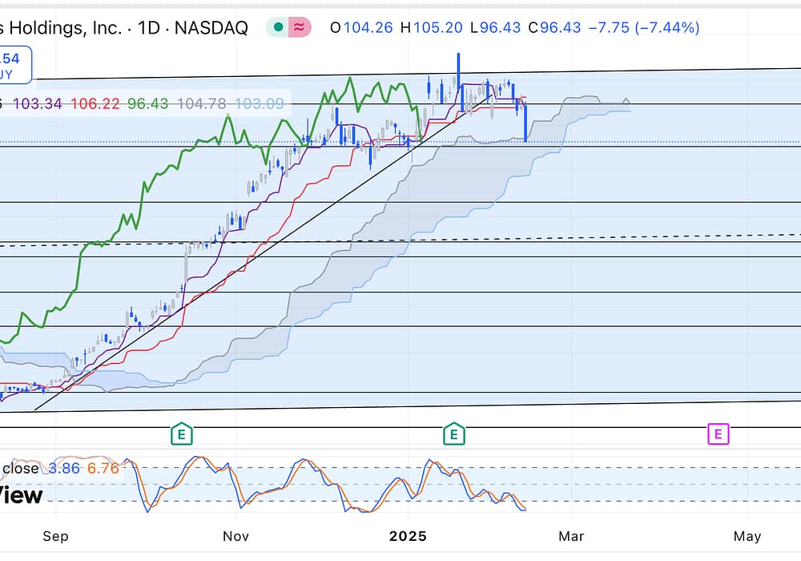
Task: Select the purple 103.34 indicator value
Action: pos(38,104)
